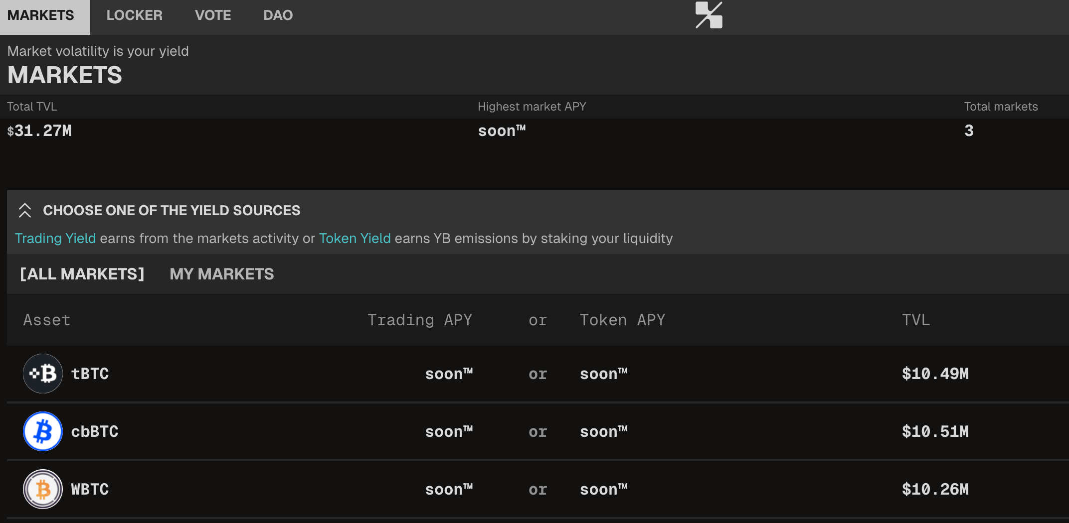1069x523 pixels.
Task: Sort by the Asset column header
Action: [x=47, y=320]
